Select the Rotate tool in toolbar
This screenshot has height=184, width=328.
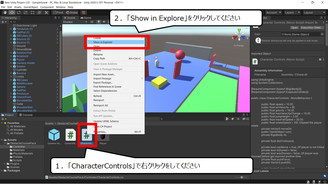coord(19,12)
